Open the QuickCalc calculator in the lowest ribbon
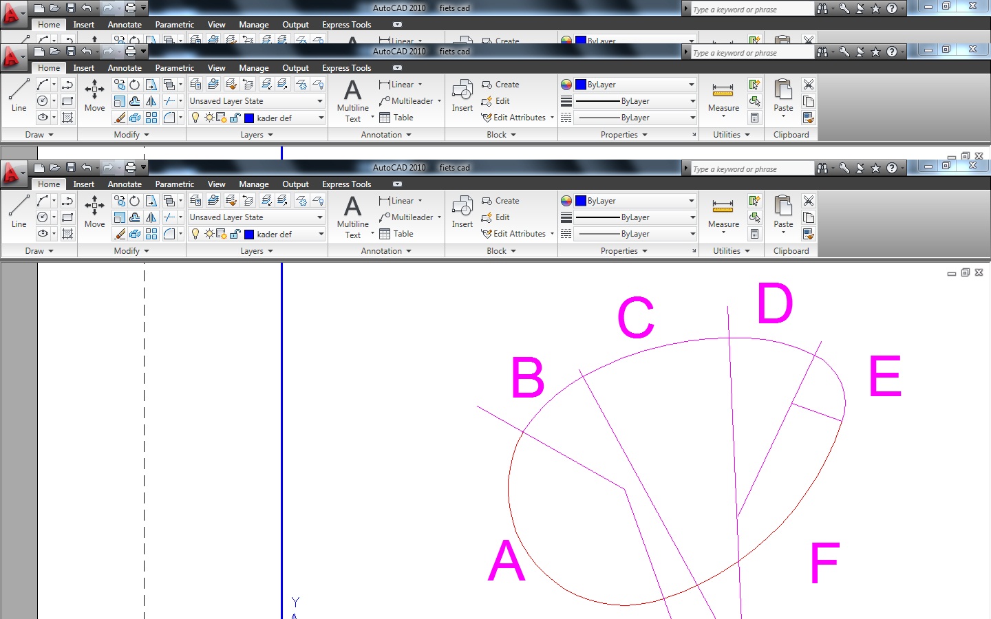The image size is (991, 619). click(x=755, y=234)
